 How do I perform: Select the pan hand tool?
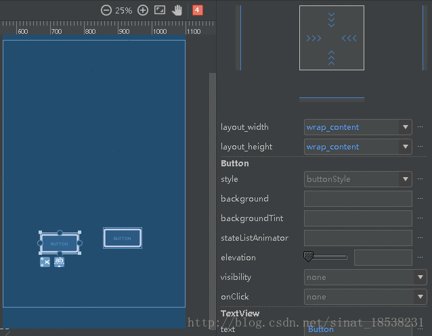(177, 10)
